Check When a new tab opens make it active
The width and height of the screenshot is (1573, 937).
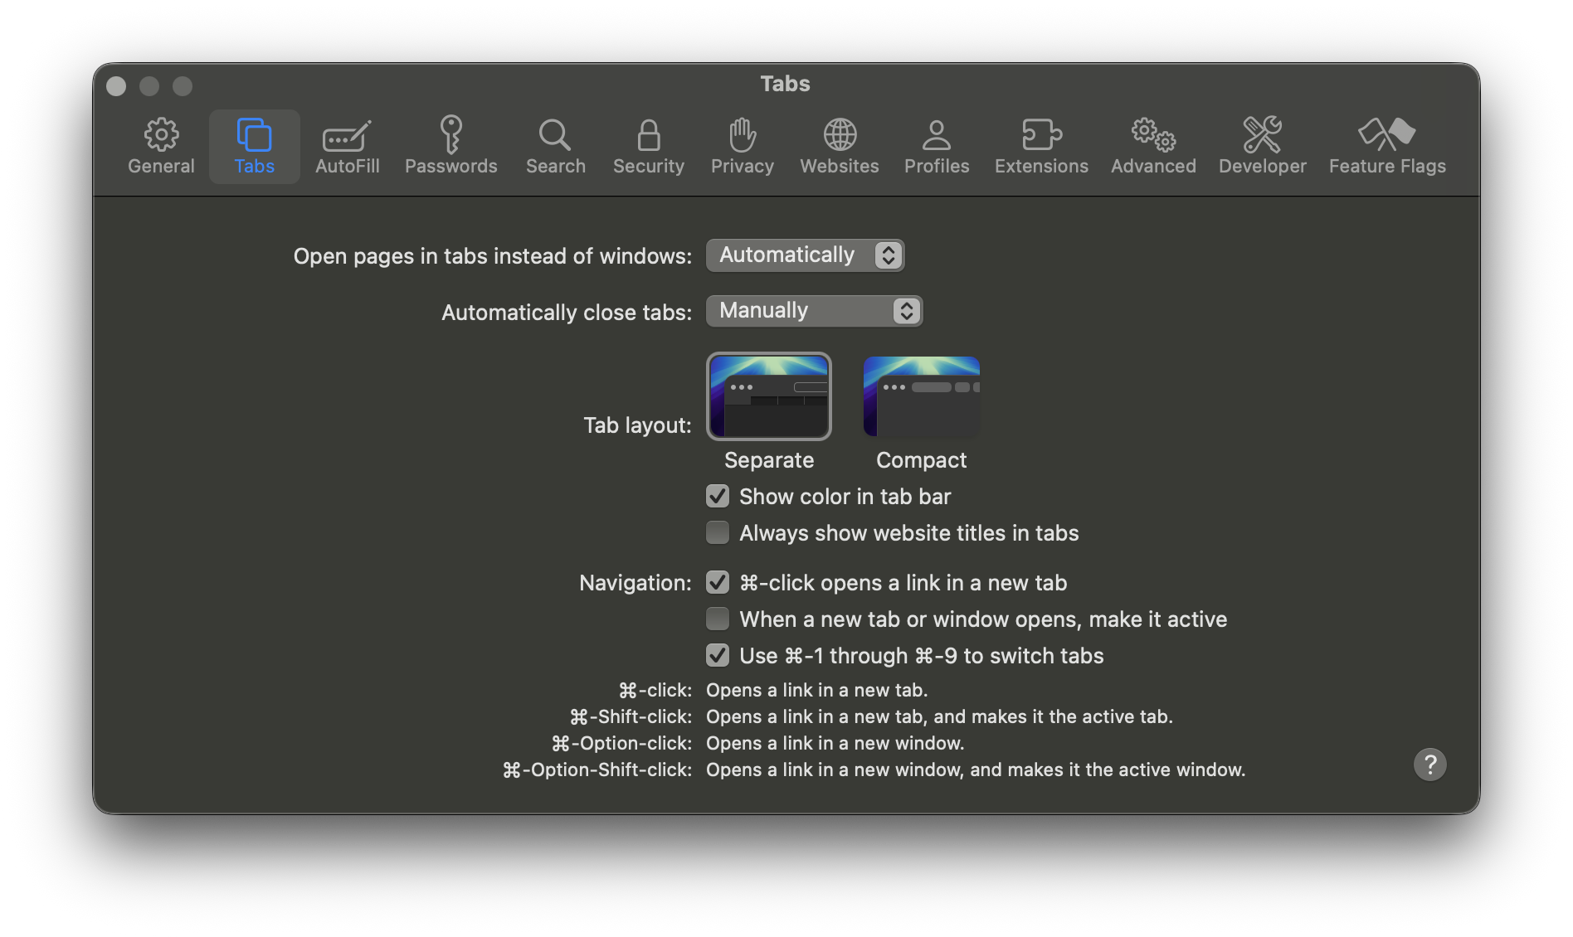coord(717,619)
